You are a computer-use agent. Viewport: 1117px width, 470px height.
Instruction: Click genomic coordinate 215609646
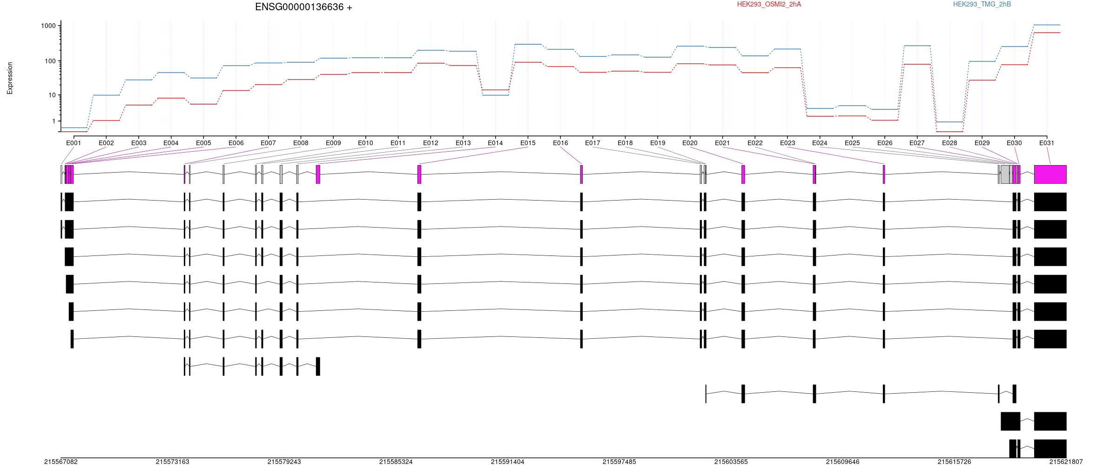coord(843,462)
